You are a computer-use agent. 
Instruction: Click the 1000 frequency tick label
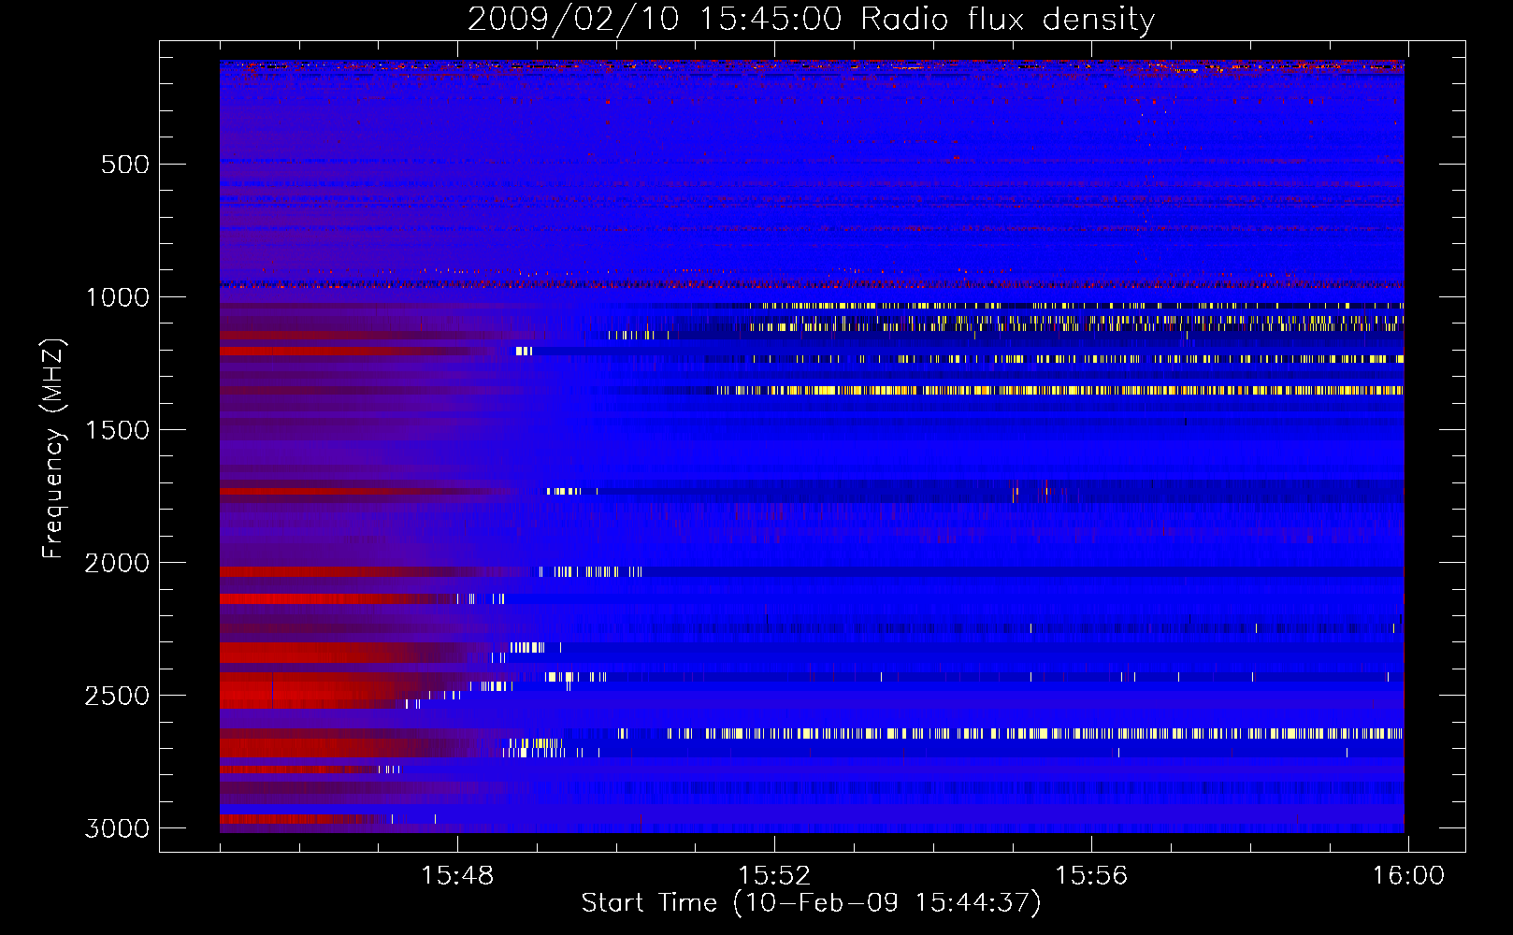click(x=117, y=297)
